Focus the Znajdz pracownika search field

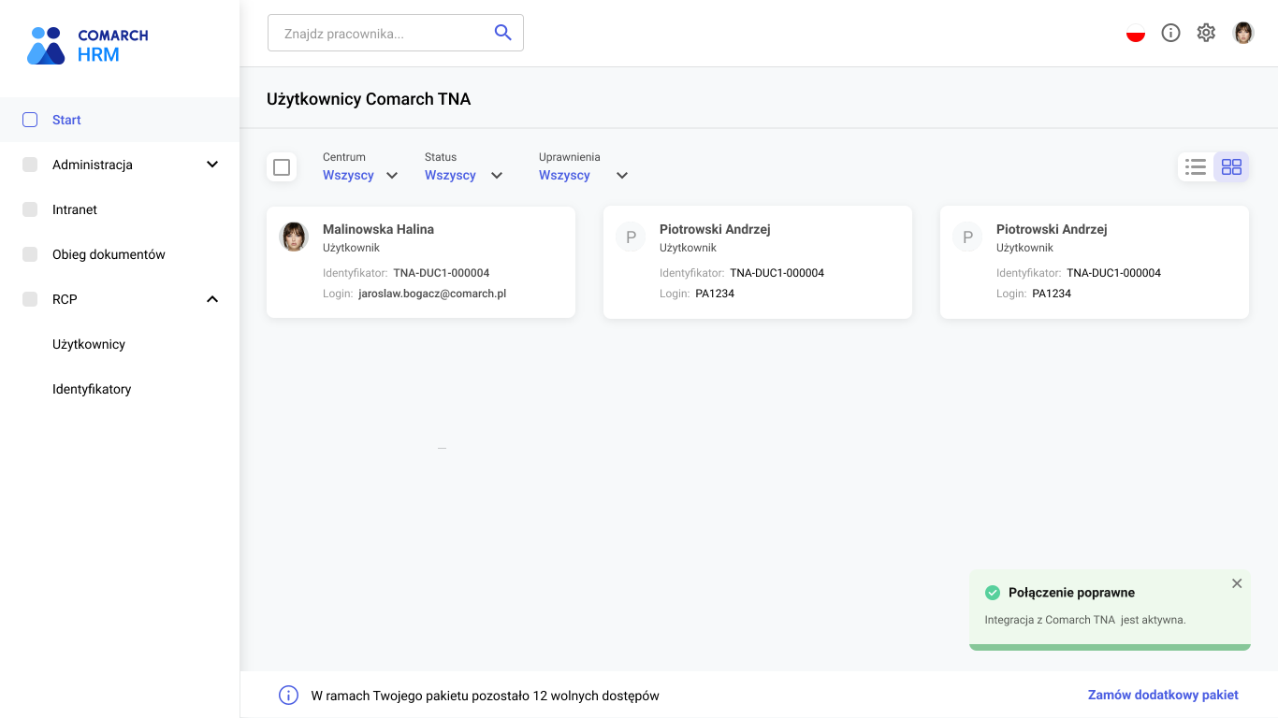(x=395, y=33)
